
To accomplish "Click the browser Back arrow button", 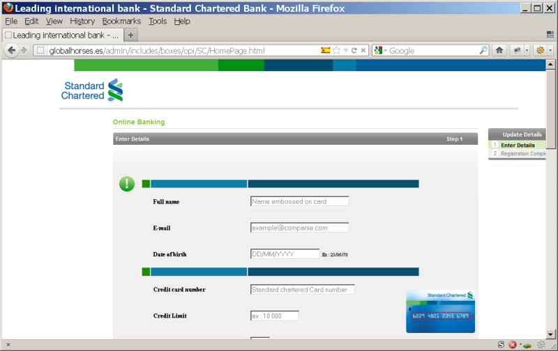I will coord(12,50).
